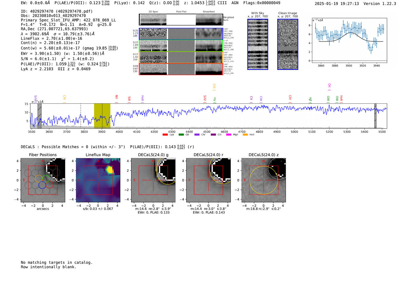Click the s/b: 0.03 +/- 0.067 caption

tap(98, 209)
